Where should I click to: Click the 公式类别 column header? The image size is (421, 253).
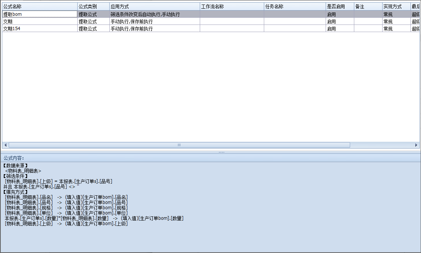point(93,7)
